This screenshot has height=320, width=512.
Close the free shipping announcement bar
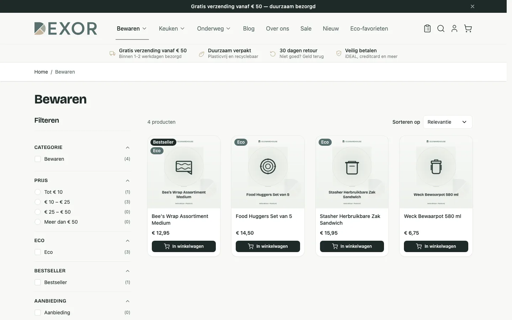click(x=473, y=6)
